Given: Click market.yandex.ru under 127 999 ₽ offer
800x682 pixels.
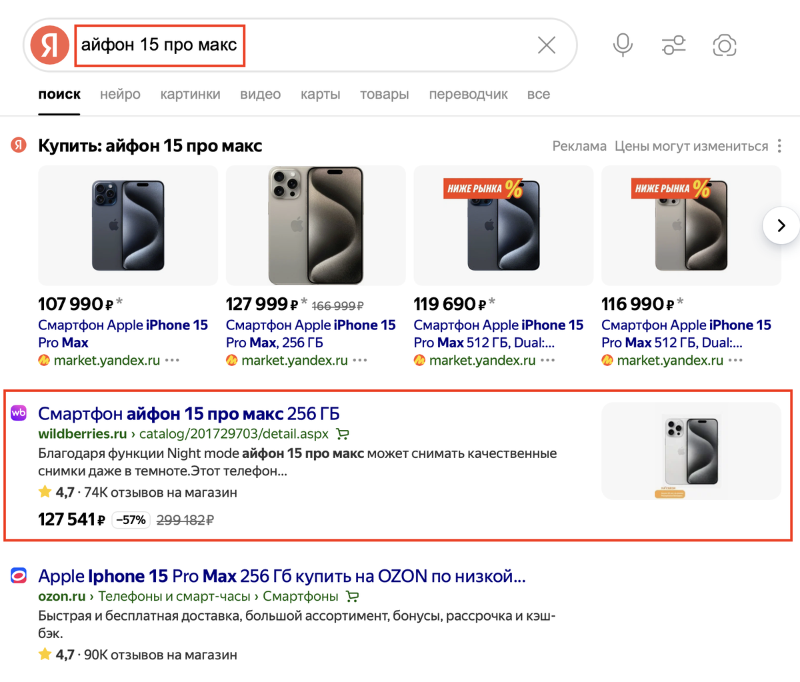Looking at the screenshot, I should click(295, 361).
